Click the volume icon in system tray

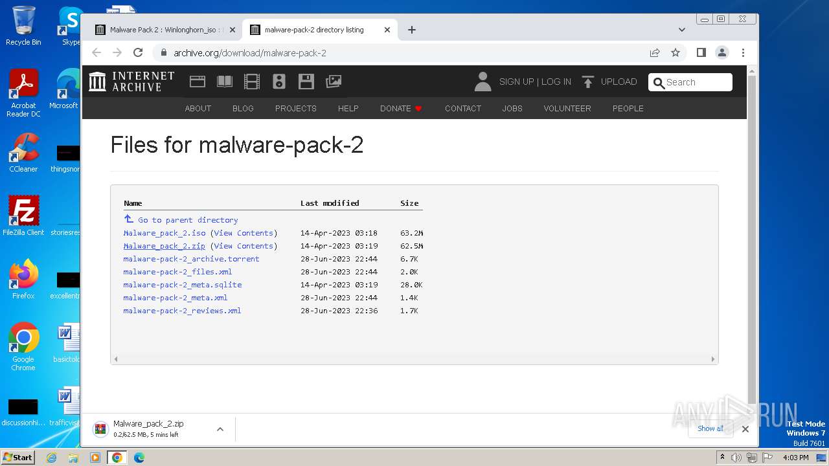point(736,458)
